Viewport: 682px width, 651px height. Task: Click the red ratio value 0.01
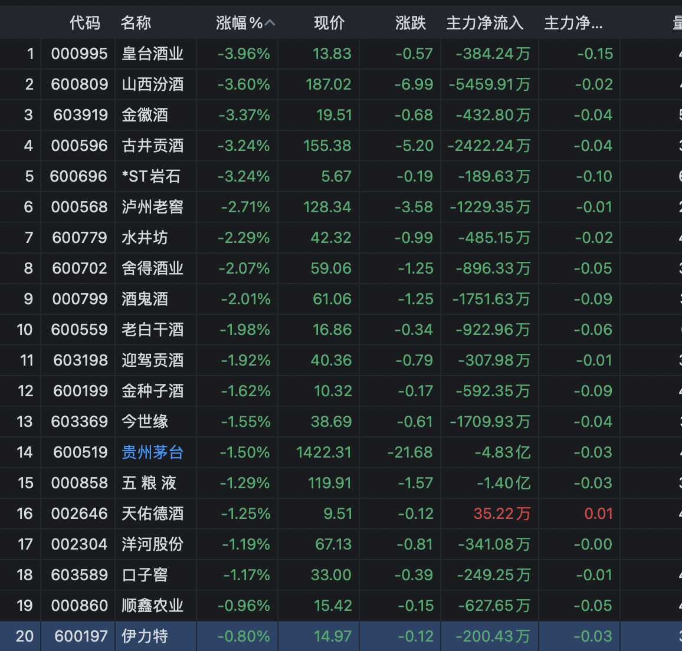click(x=598, y=514)
